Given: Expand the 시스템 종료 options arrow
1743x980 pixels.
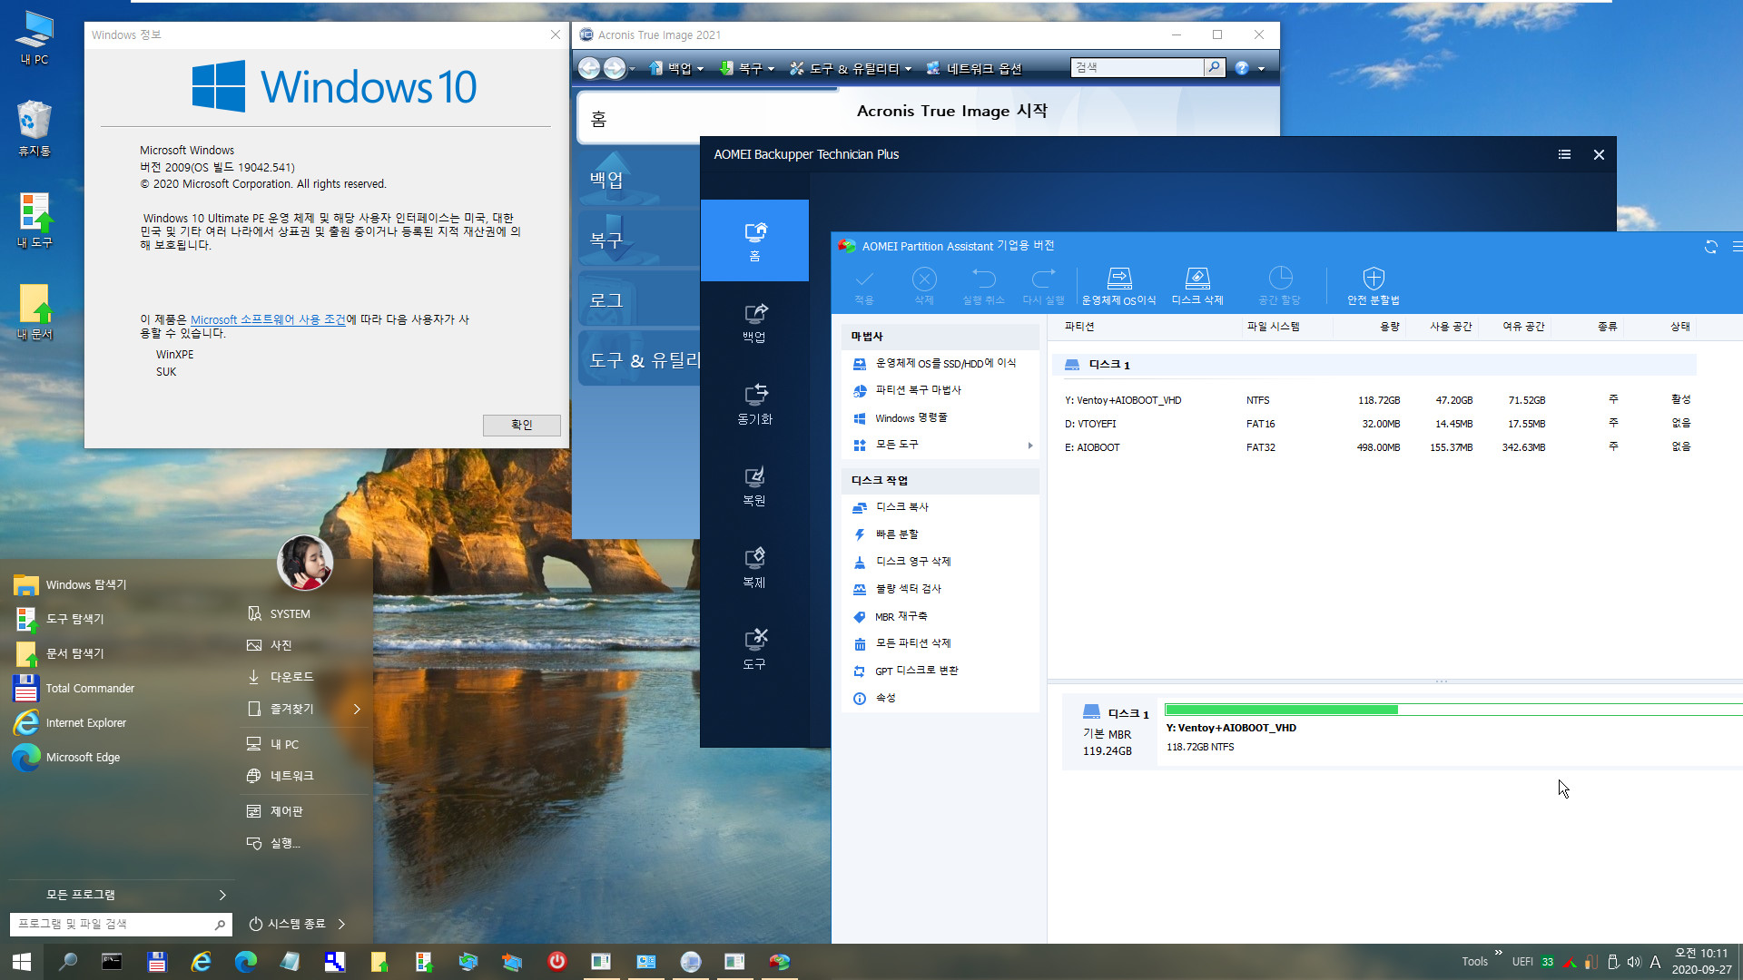Looking at the screenshot, I should click(x=341, y=924).
